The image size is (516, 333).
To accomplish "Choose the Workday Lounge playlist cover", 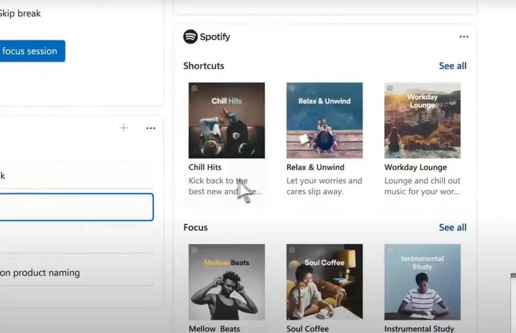I will 422,120.
